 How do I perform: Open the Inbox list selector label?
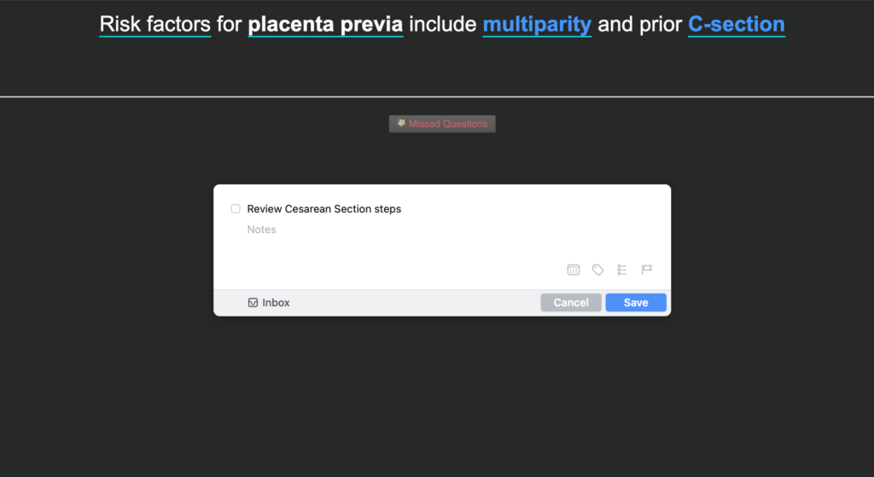[276, 303]
